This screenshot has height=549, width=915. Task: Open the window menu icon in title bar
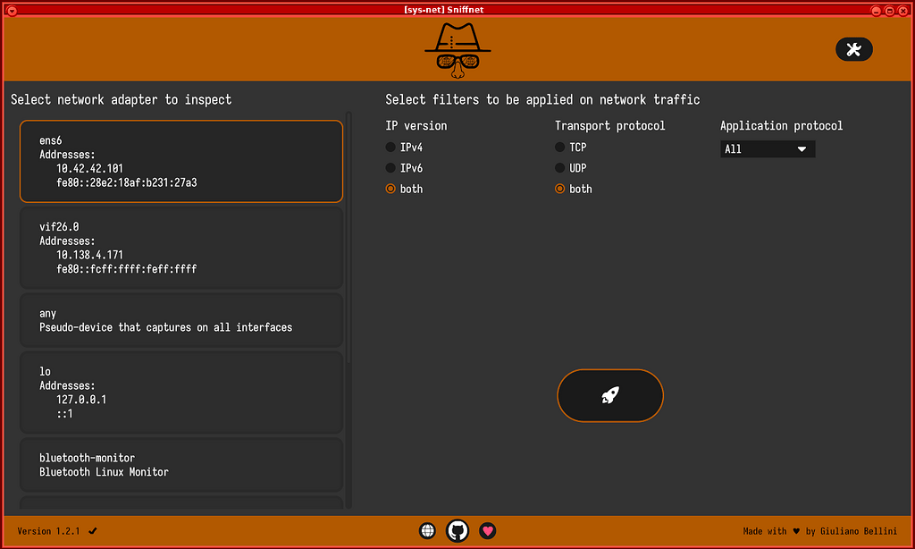(x=12, y=11)
